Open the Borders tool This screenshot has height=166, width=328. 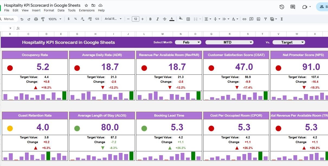coord(188,19)
